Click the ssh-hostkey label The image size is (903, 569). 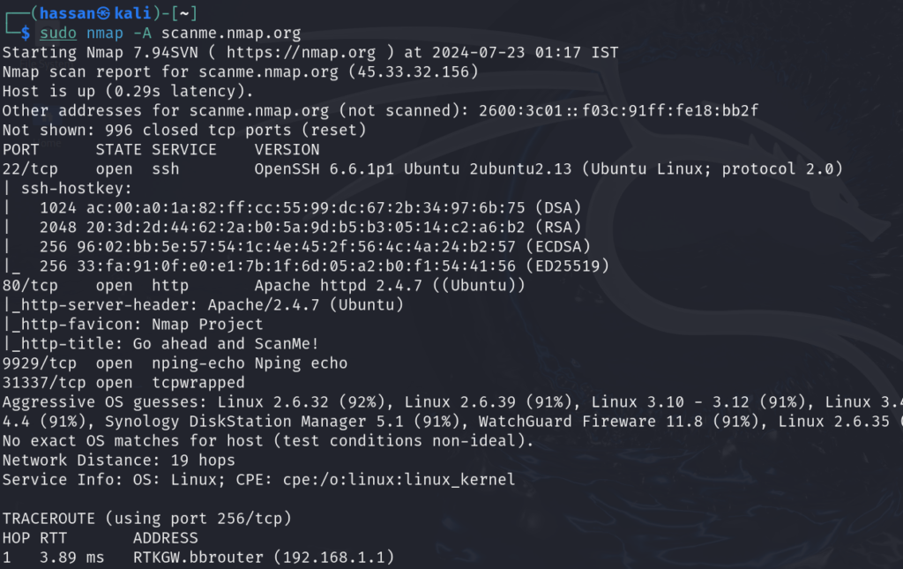[x=77, y=188]
